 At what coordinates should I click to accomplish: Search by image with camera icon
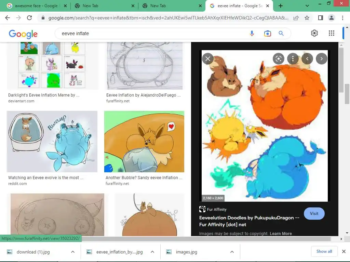(x=267, y=33)
